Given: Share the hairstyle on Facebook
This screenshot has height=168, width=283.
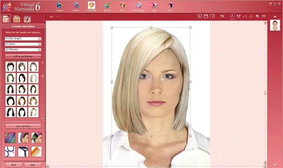Looking at the screenshot, I should coord(212,16).
